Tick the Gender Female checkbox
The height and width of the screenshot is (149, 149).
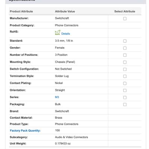click(125, 48)
